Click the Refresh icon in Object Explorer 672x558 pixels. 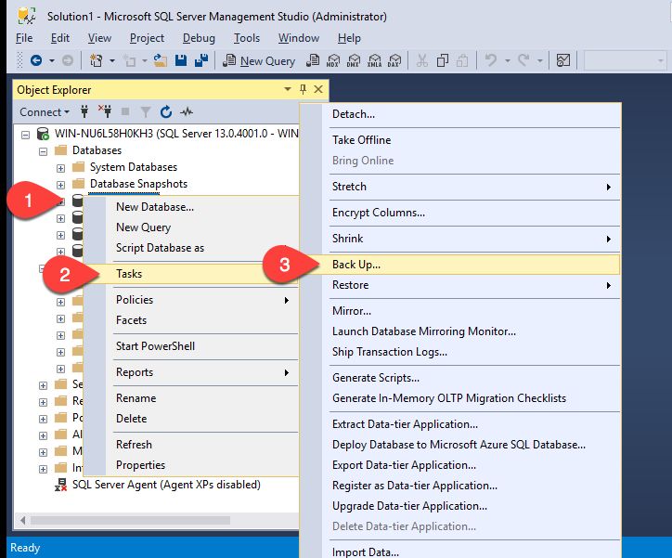tap(166, 111)
